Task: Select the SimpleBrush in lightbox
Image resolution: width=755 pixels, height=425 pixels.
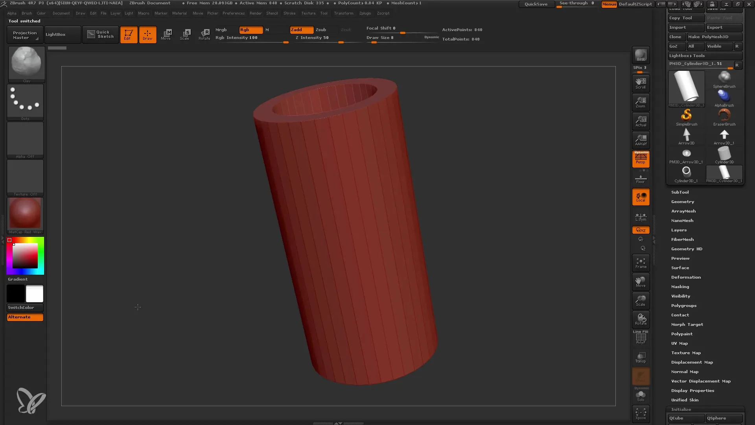Action: [x=686, y=115]
